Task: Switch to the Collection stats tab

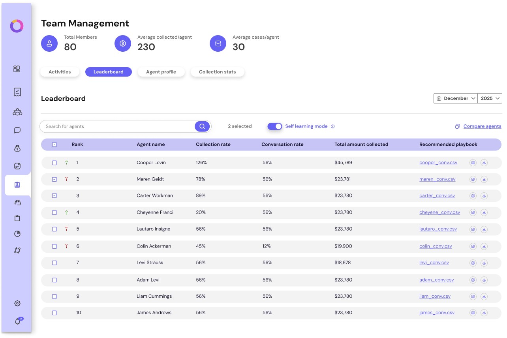Action: tap(217, 72)
